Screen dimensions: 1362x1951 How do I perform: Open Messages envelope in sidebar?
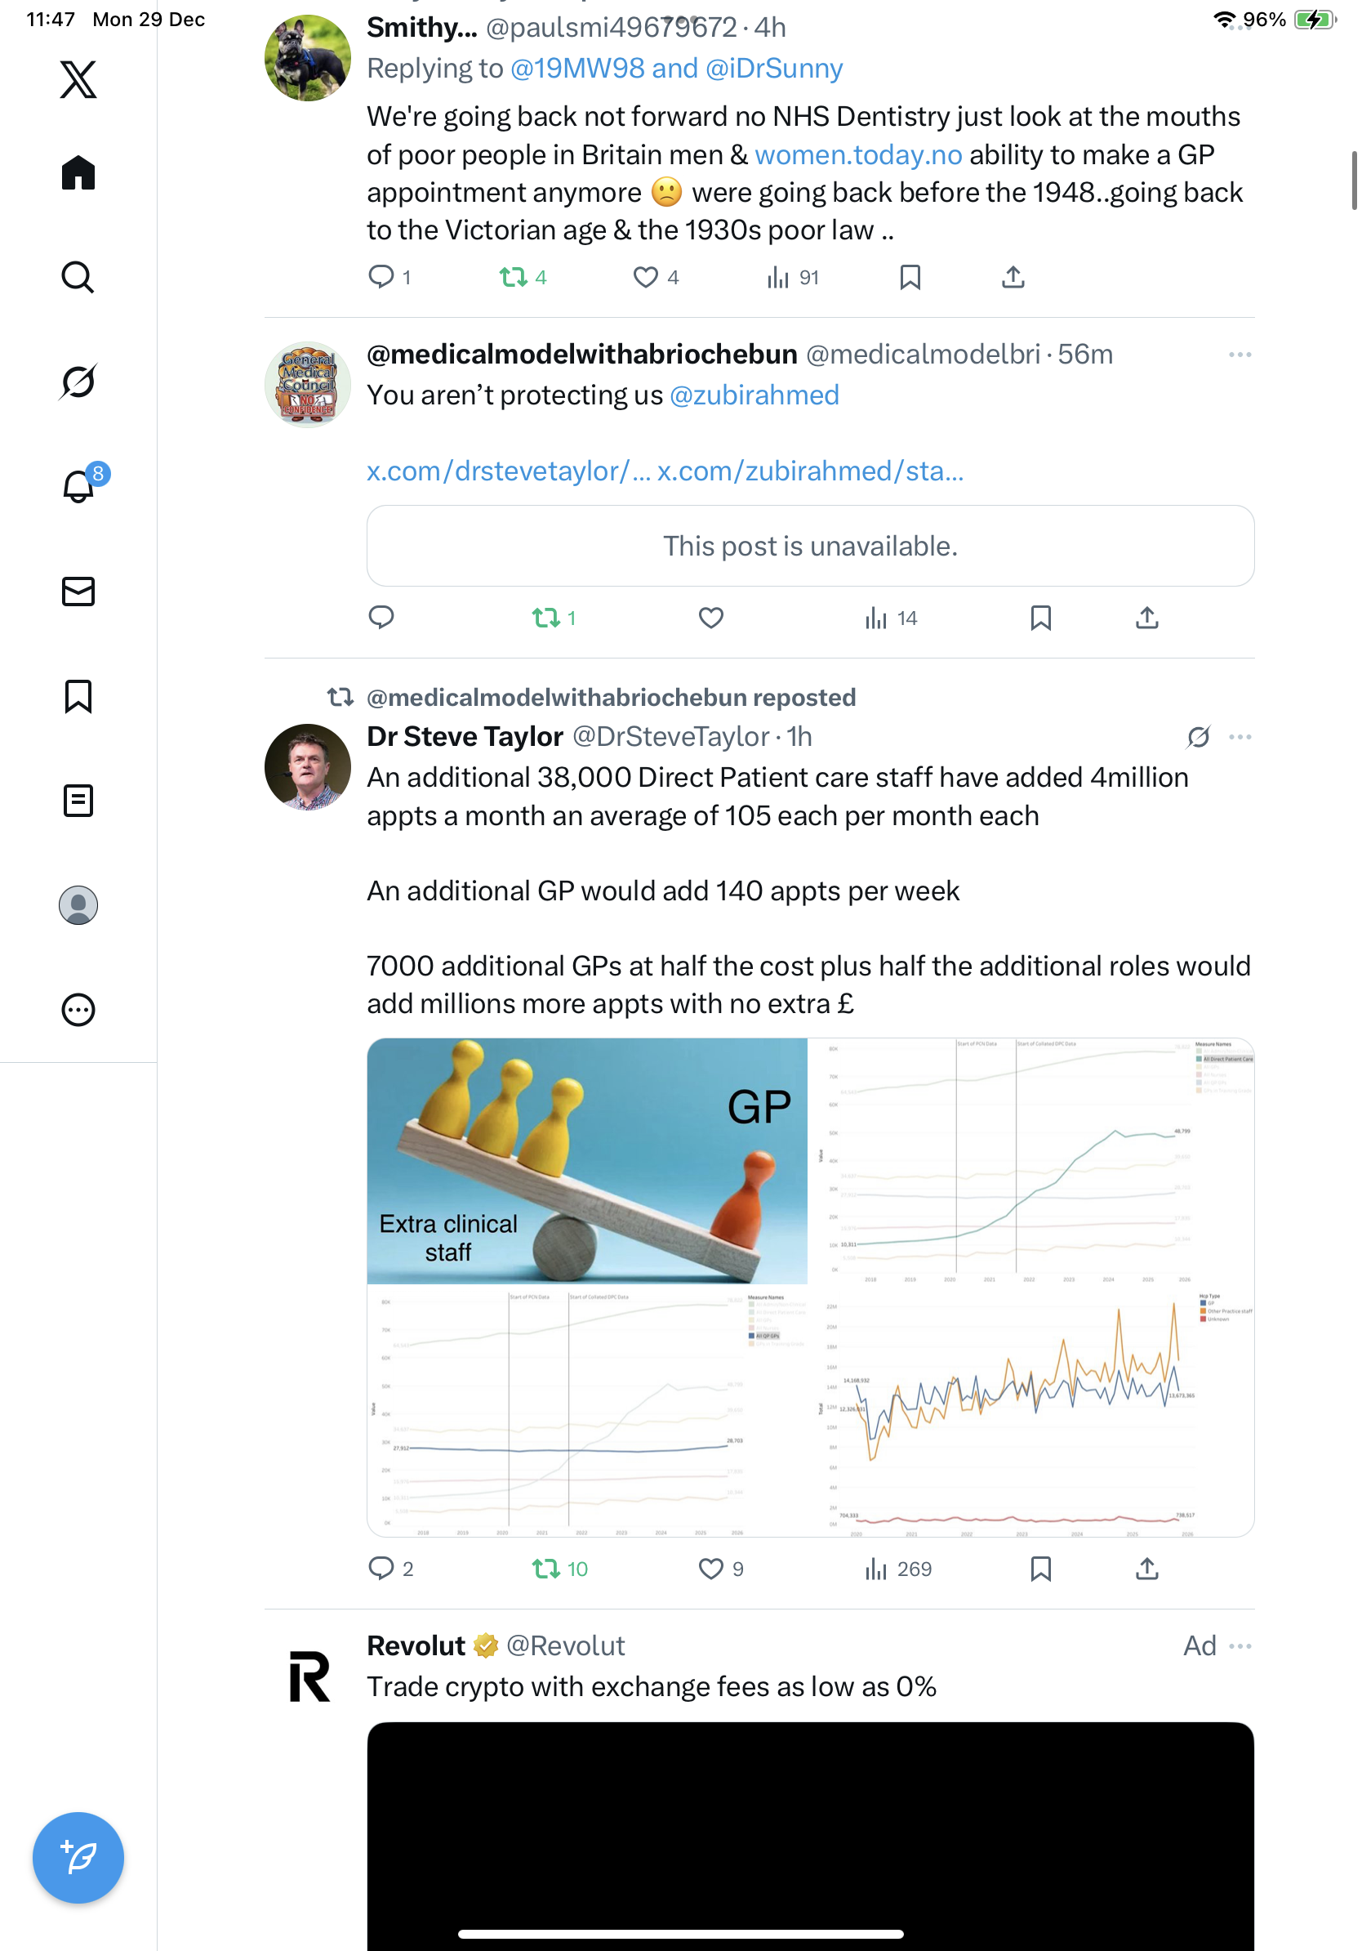[x=78, y=592]
